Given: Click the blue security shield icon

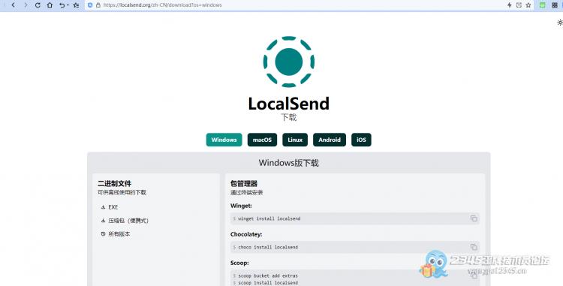Looking at the screenshot, I should 90,5.
